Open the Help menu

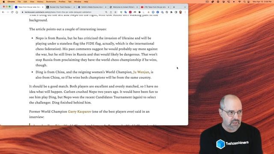pos(86,2)
